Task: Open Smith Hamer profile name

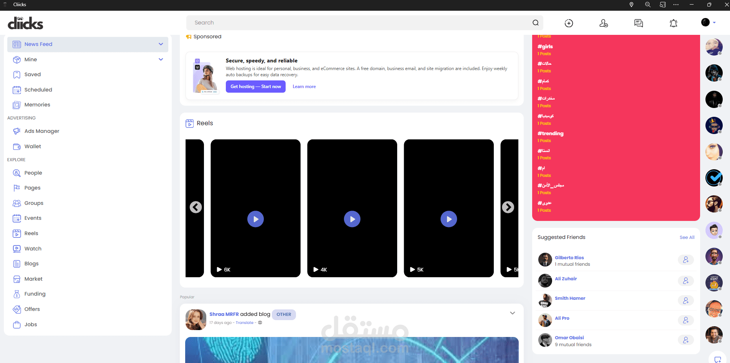Action: (x=570, y=298)
